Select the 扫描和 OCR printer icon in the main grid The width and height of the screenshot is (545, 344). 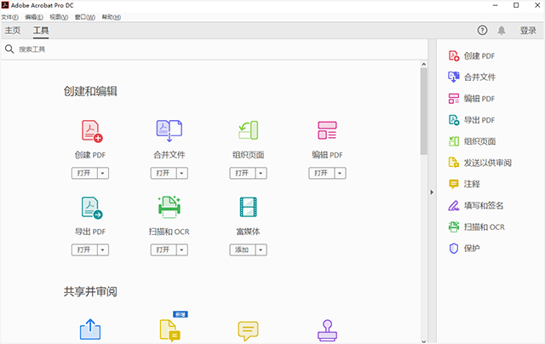click(x=169, y=207)
